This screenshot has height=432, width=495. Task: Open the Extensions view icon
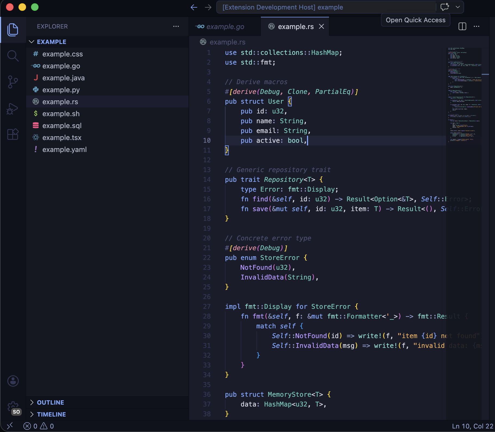pyautogui.click(x=13, y=134)
